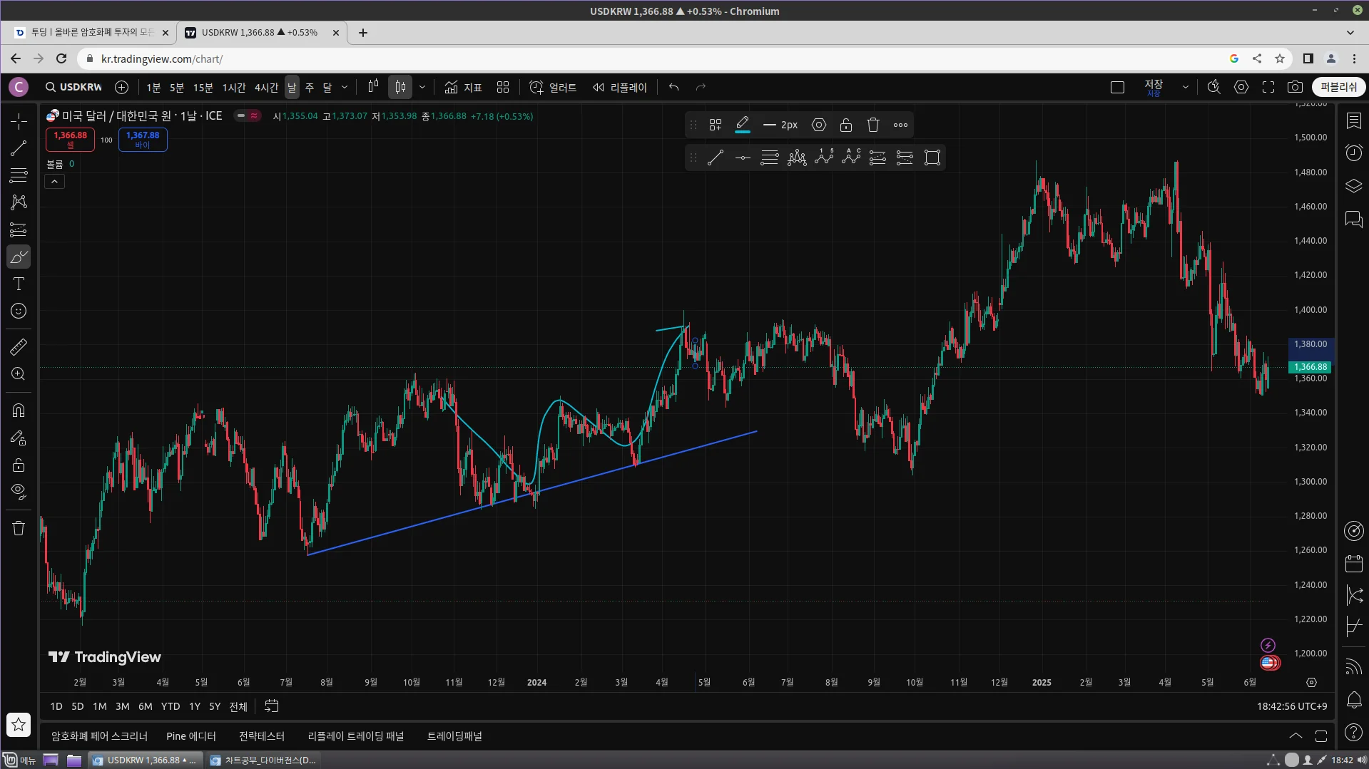Open the line color pencil swatch
Screen dimensions: 1369x769
(743, 125)
